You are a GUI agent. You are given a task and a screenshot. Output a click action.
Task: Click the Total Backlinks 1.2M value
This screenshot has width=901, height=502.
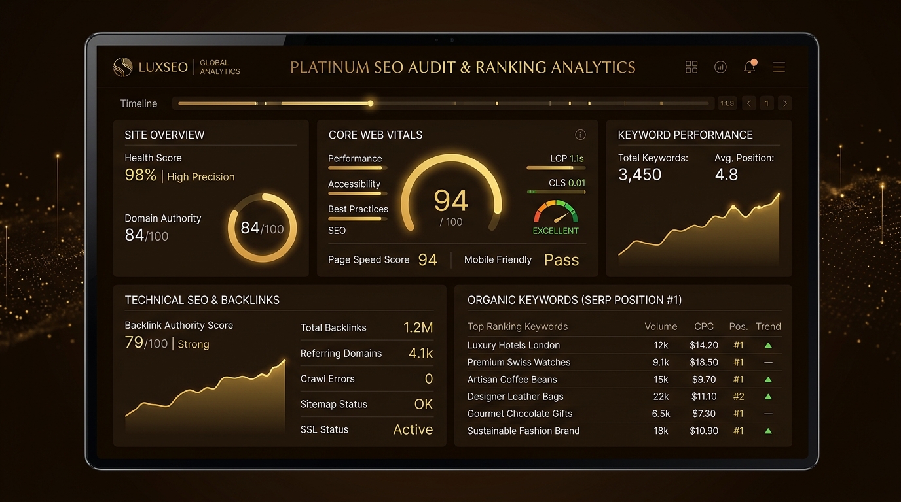point(418,327)
